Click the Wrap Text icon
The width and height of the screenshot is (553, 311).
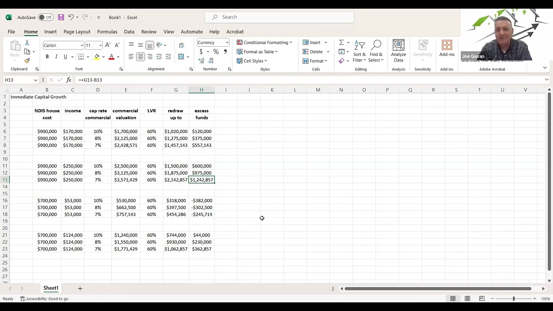(x=181, y=45)
